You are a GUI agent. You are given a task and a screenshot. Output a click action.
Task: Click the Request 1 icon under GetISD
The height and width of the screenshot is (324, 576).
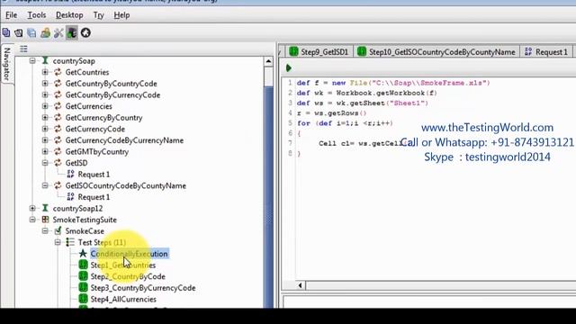click(70, 174)
